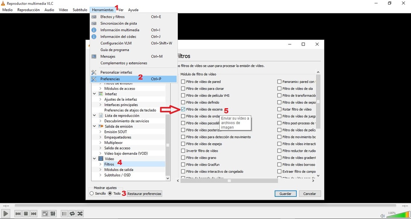Expand the Filtros tree node arrow
Screen dimensions: 411x219
101,164
